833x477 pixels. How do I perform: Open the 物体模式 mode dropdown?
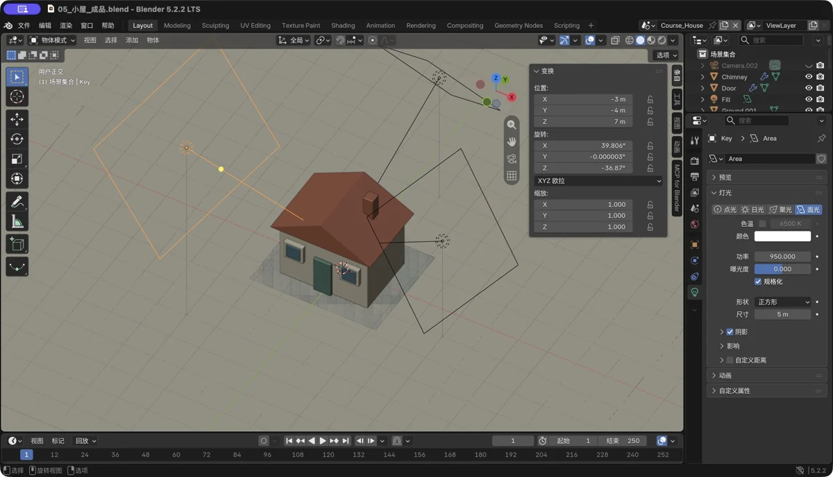tap(52, 40)
